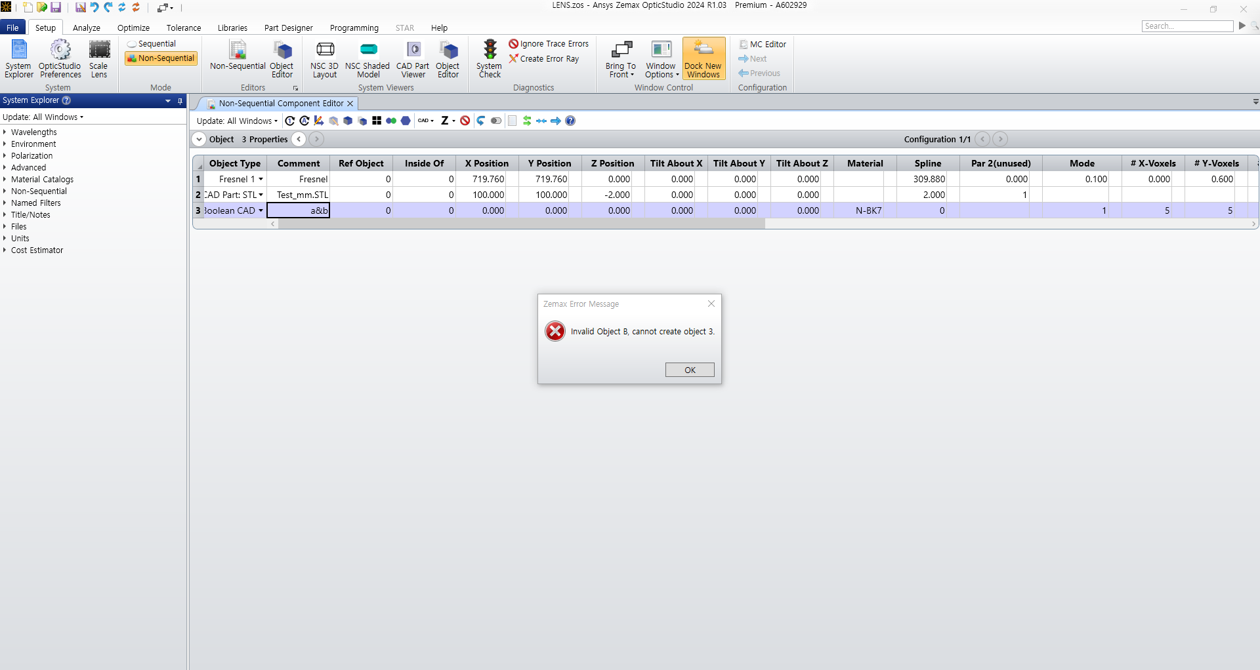
Task: Switch to the Optimize ribbon tab
Action: (x=133, y=28)
